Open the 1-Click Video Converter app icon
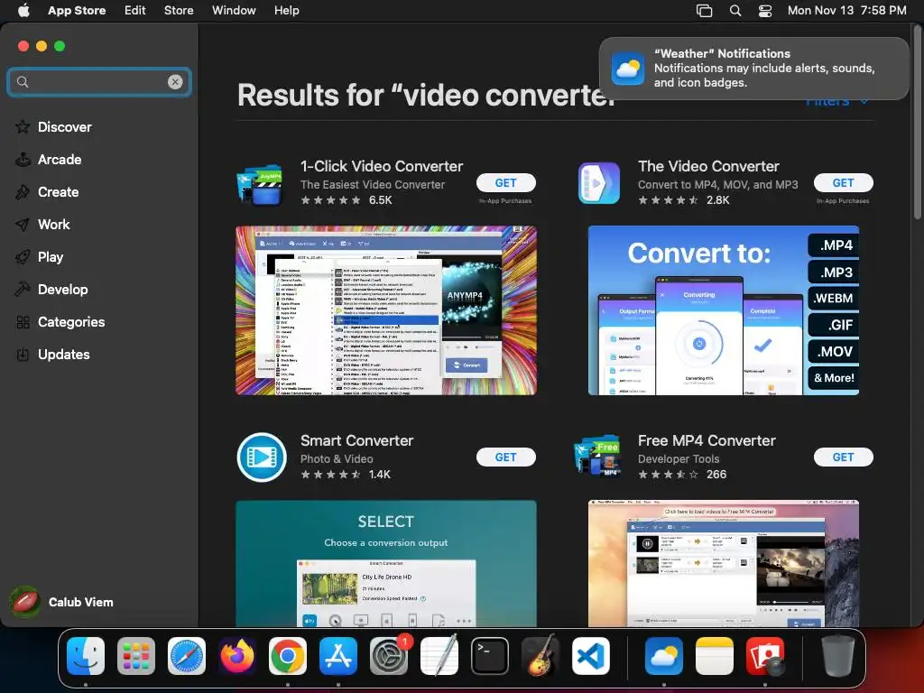 pos(261,183)
